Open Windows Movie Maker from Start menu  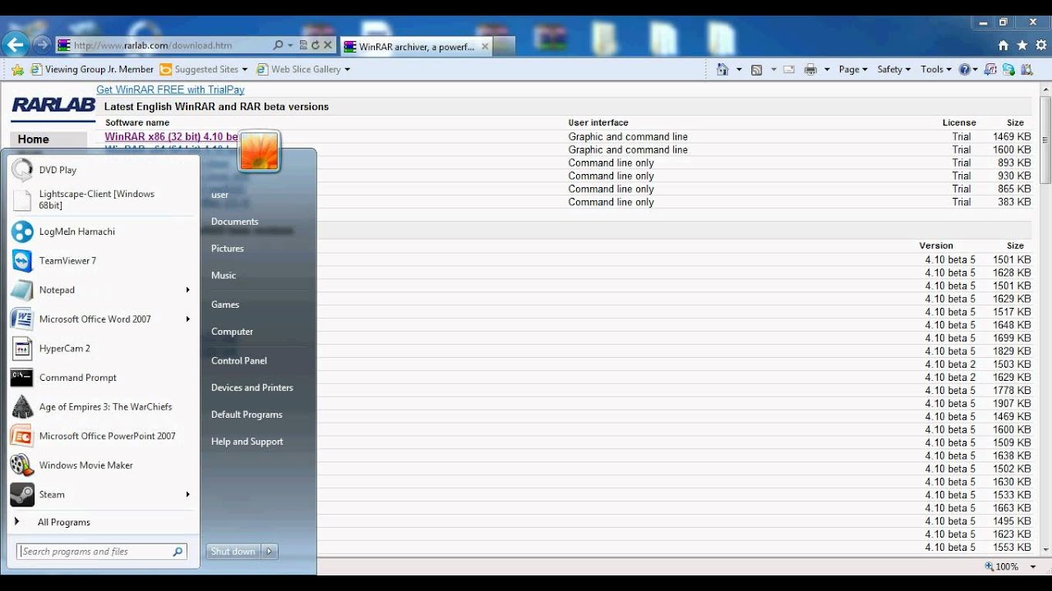[x=102, y=465]
